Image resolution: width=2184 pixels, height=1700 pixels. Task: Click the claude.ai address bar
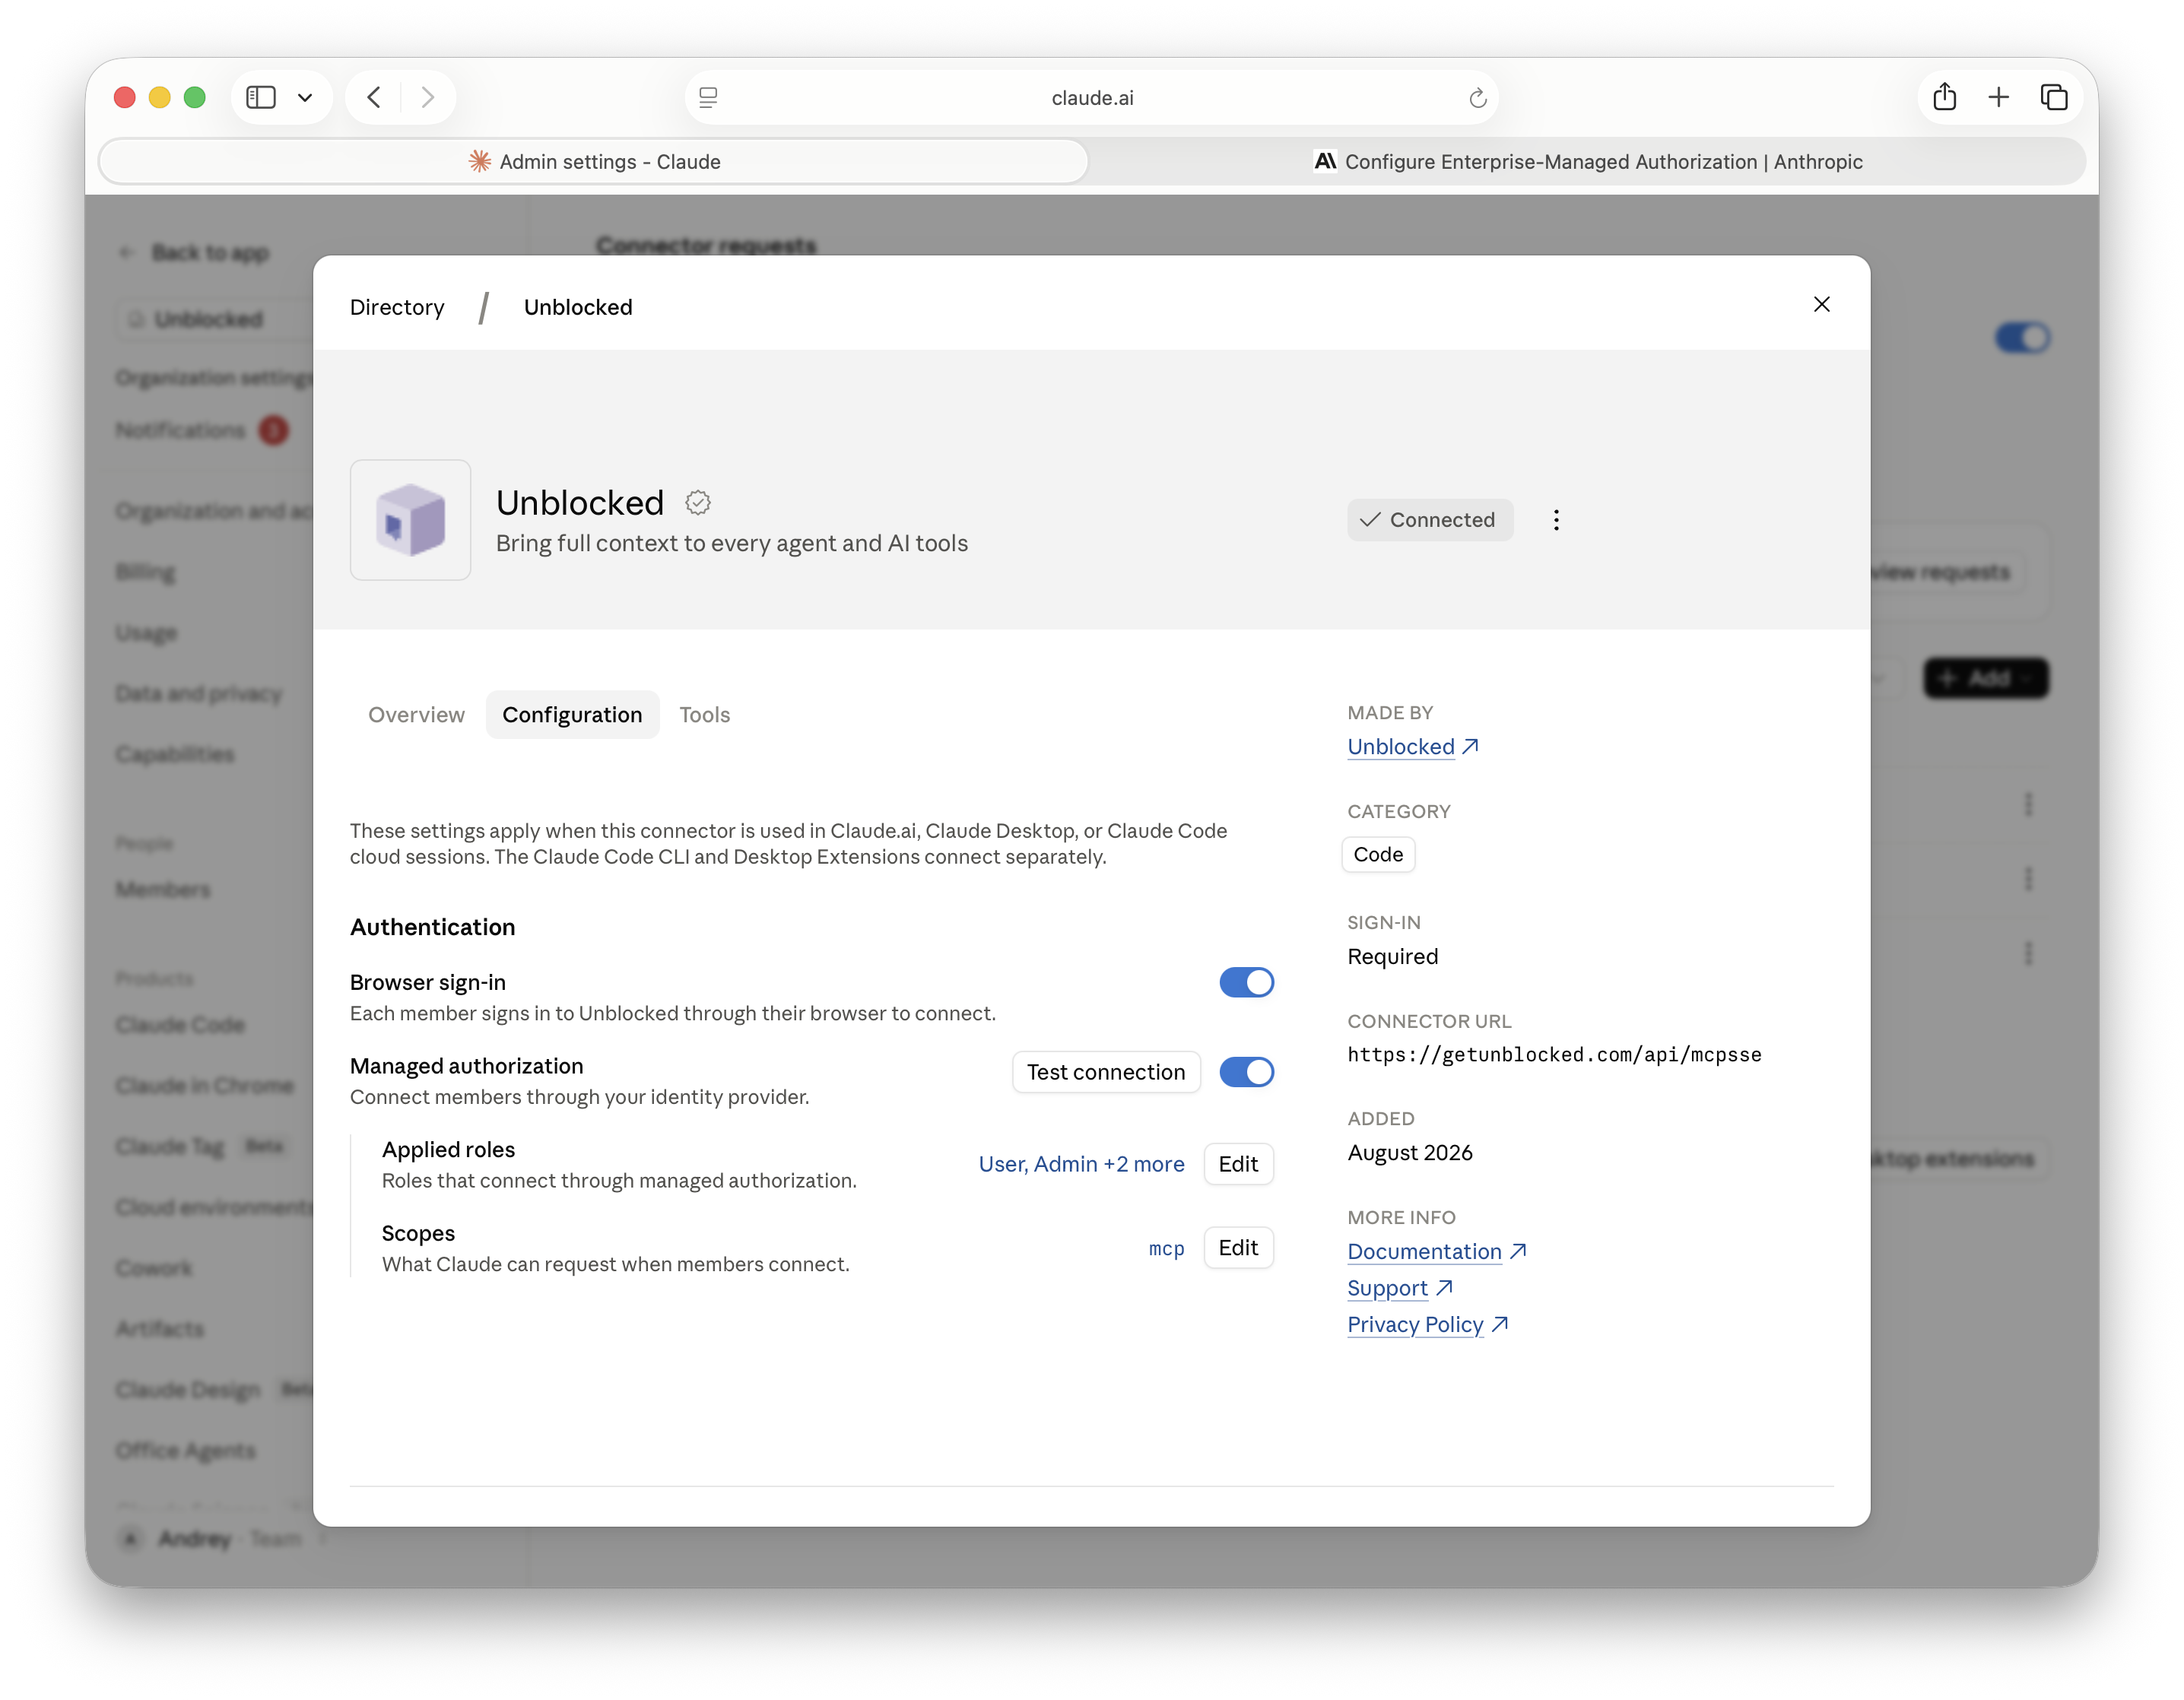[1091, 97]
